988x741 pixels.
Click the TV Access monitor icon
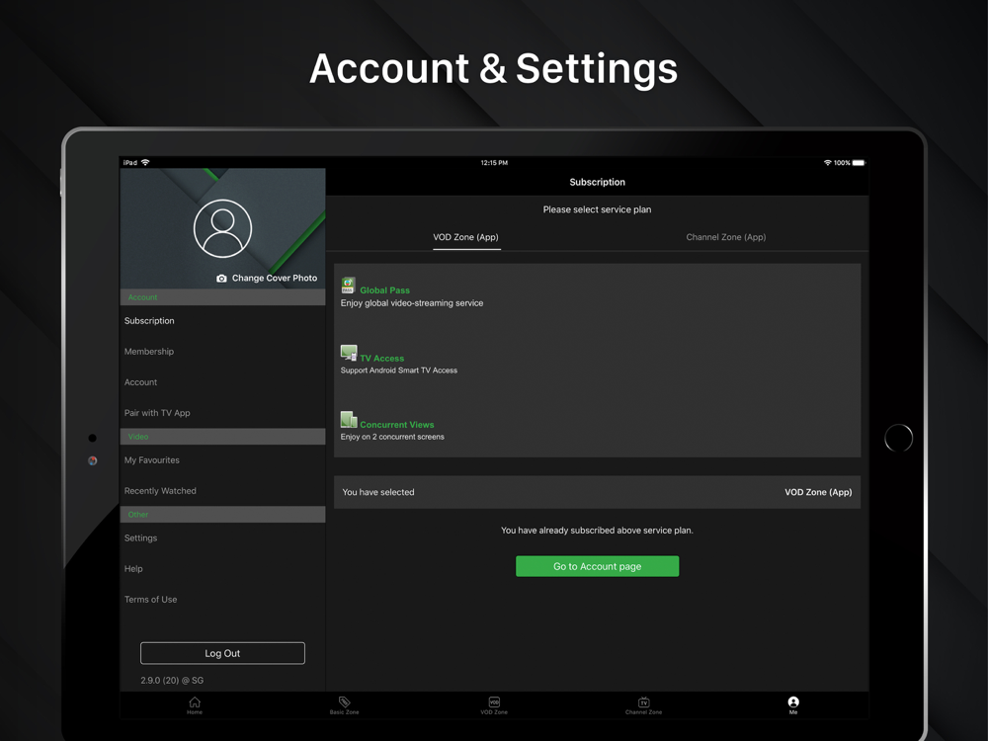349,353
